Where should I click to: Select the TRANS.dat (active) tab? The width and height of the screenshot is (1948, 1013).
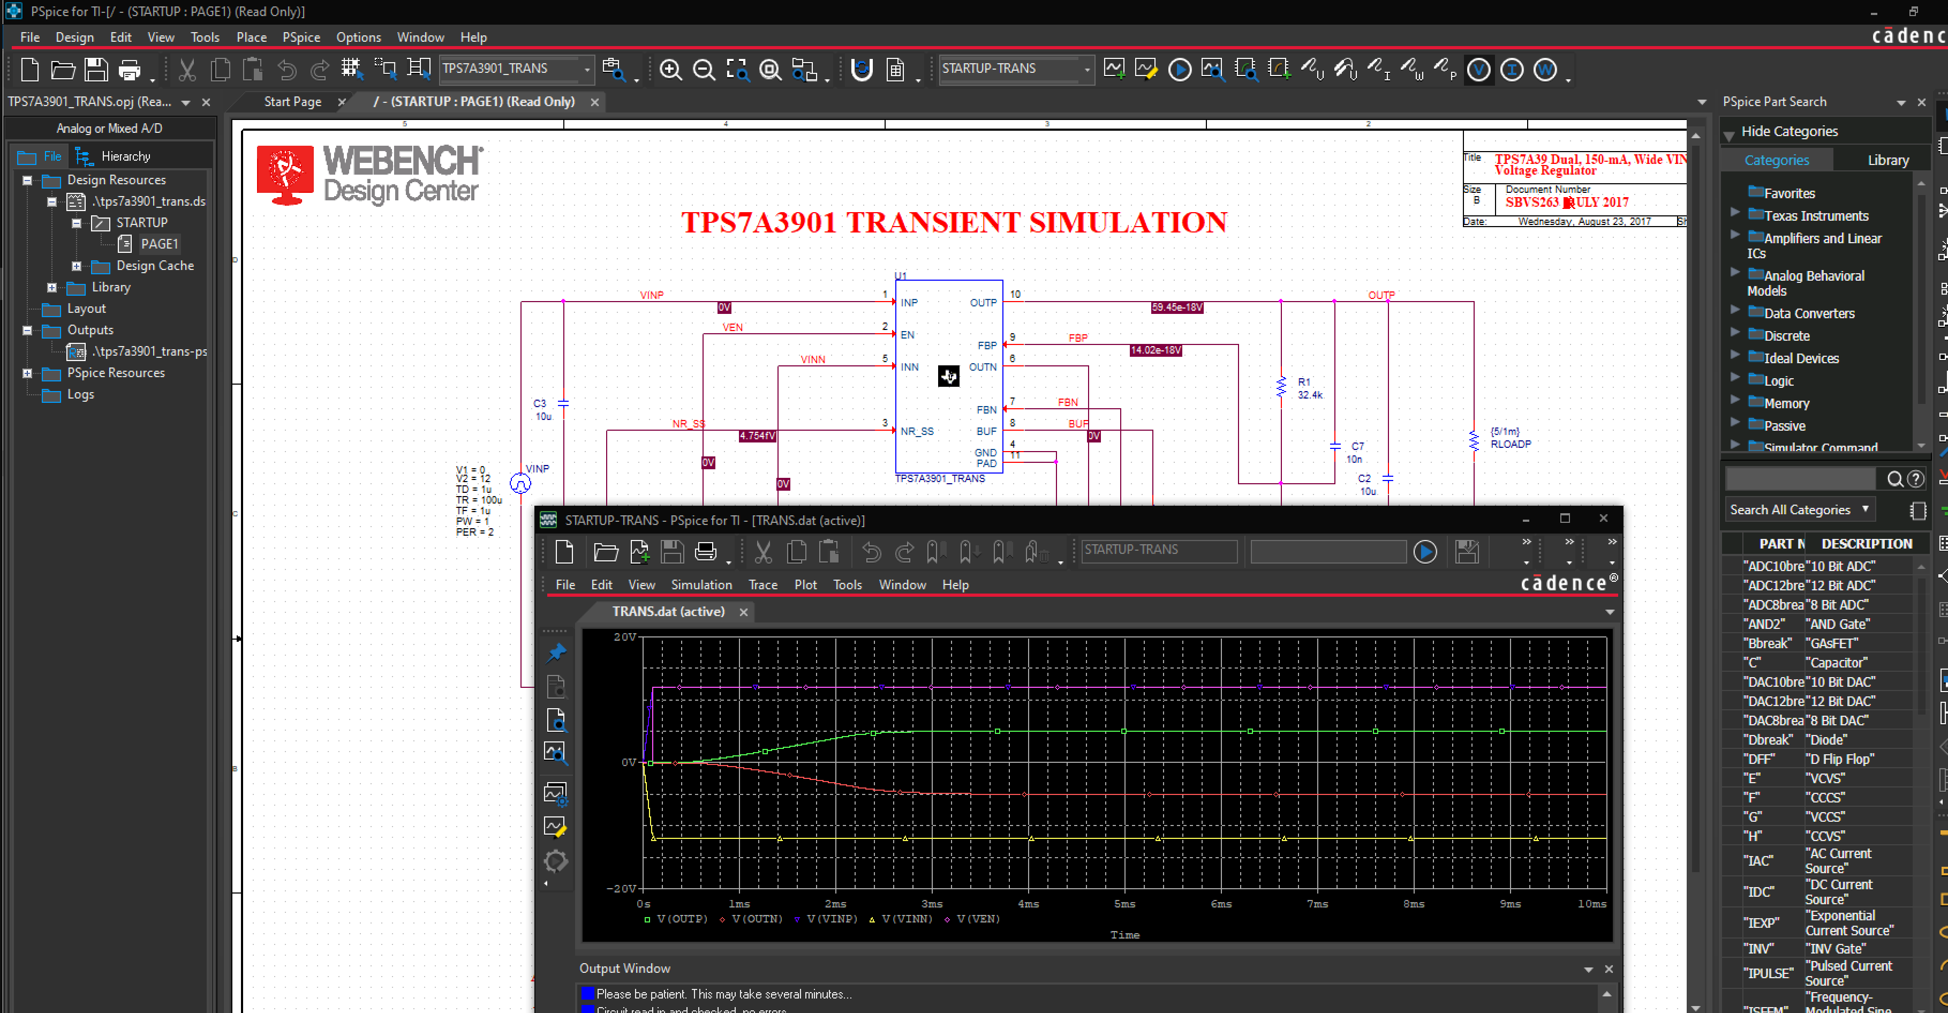coord(668,611)
